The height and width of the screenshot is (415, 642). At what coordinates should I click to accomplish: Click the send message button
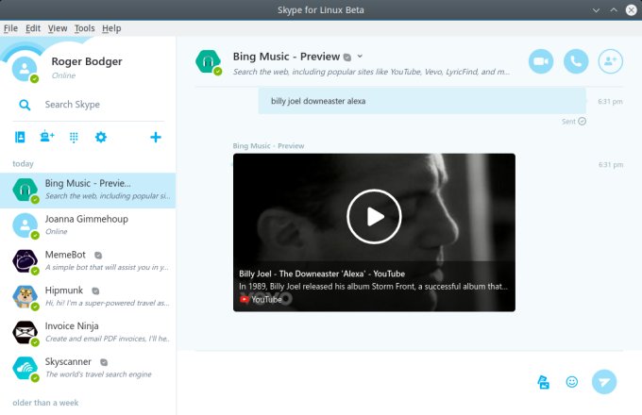(604, 382)
